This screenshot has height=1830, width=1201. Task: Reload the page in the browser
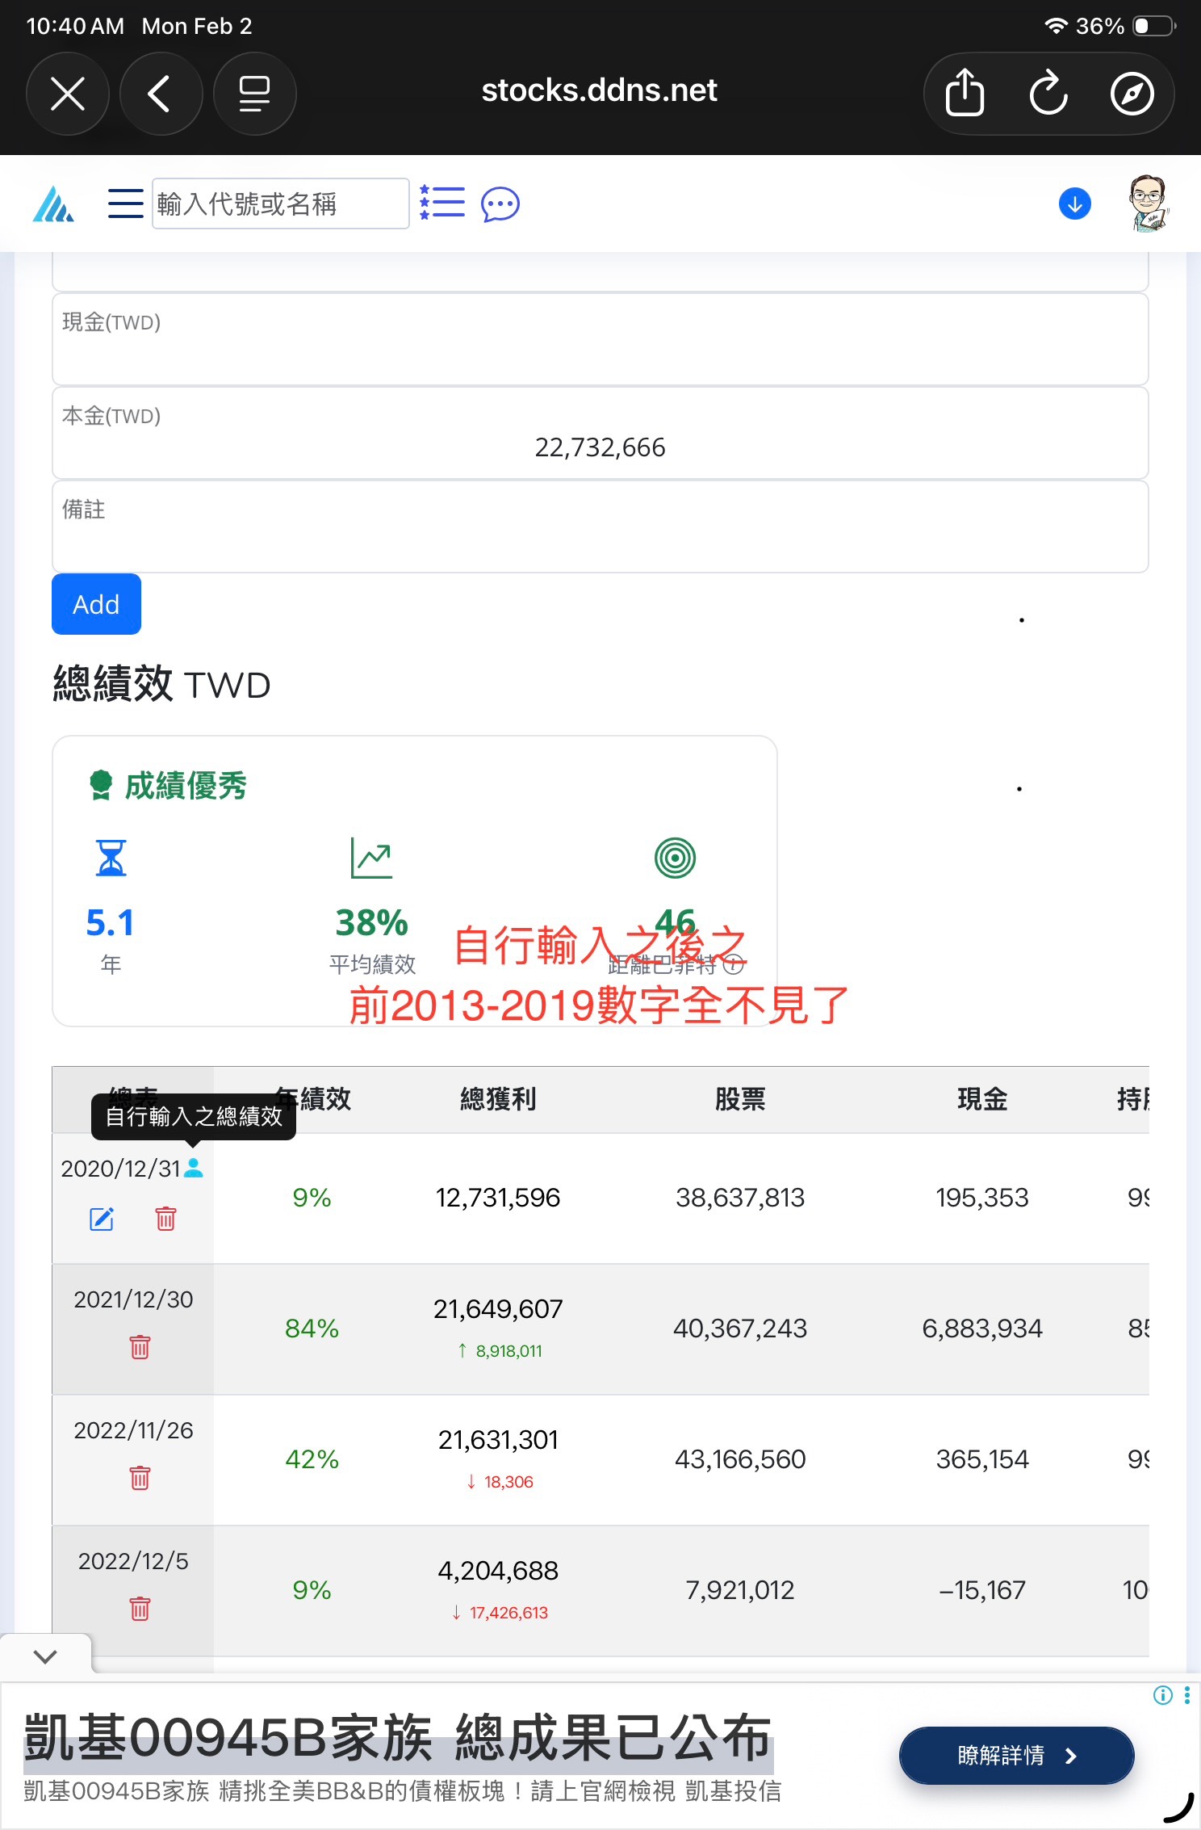tap(1048, 94)
